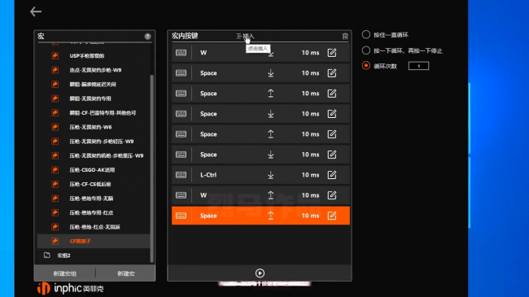Select the L-Ctrl key row
The height and width of the screenshot is (297, 529).
coord(260,175)
